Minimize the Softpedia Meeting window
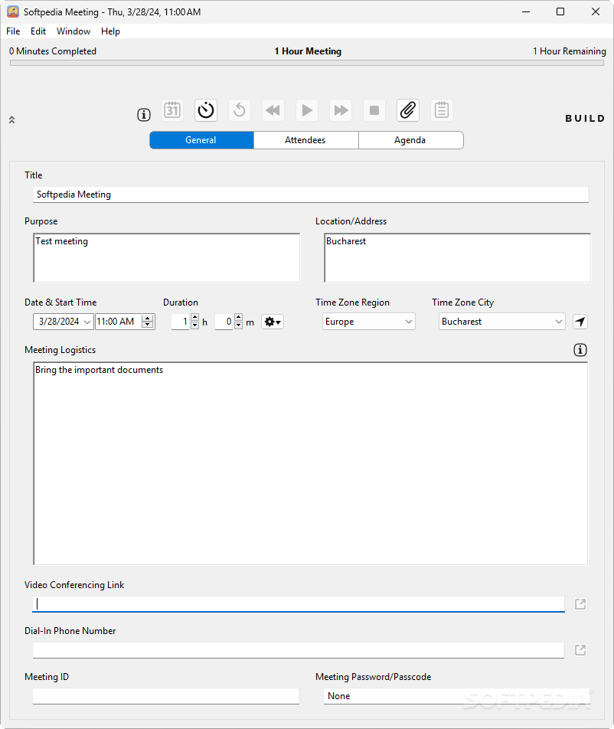 [526, 11]
